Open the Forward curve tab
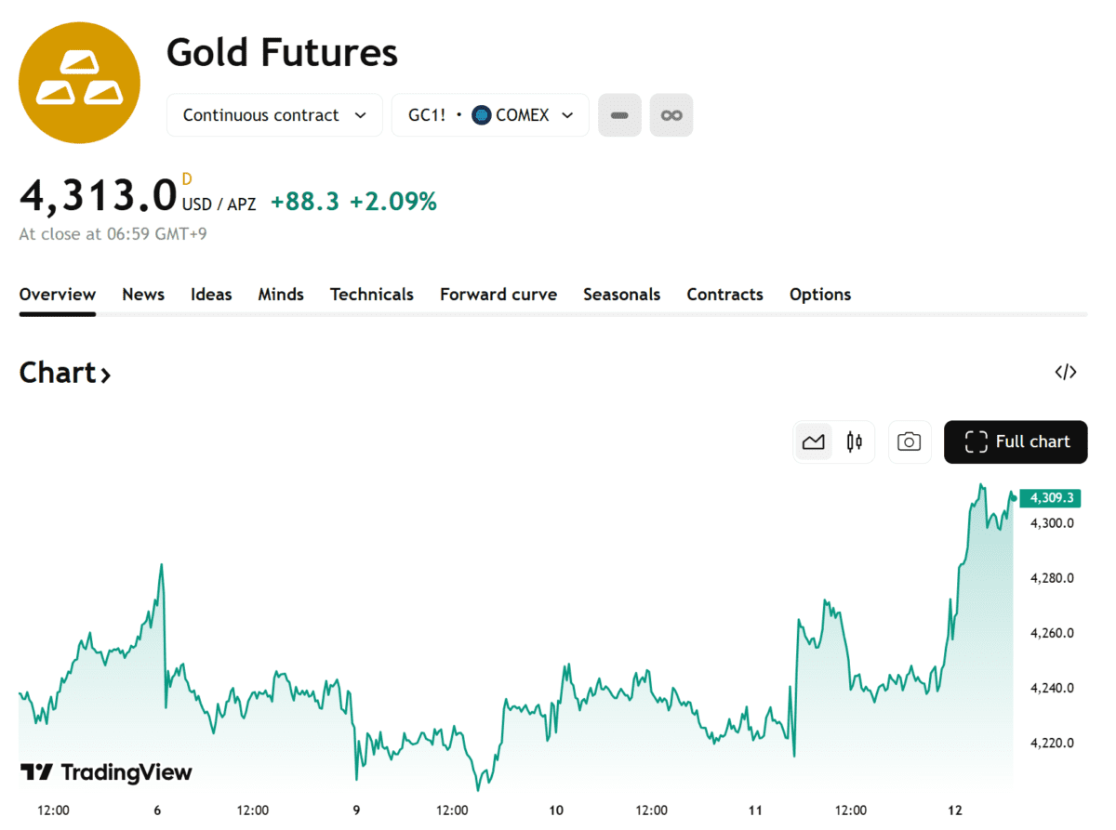This screenshot has height=830, width=1116. coord(498,295)
